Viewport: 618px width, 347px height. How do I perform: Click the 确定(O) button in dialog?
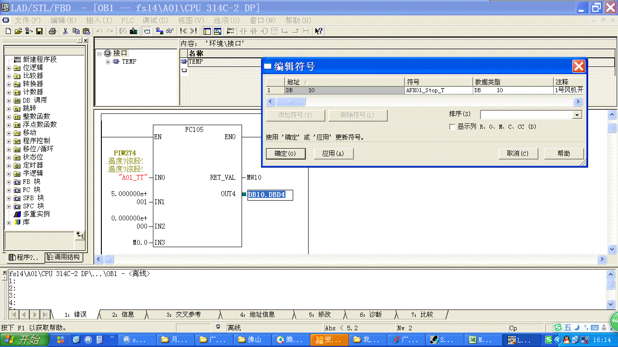click(x=285, y=154)
